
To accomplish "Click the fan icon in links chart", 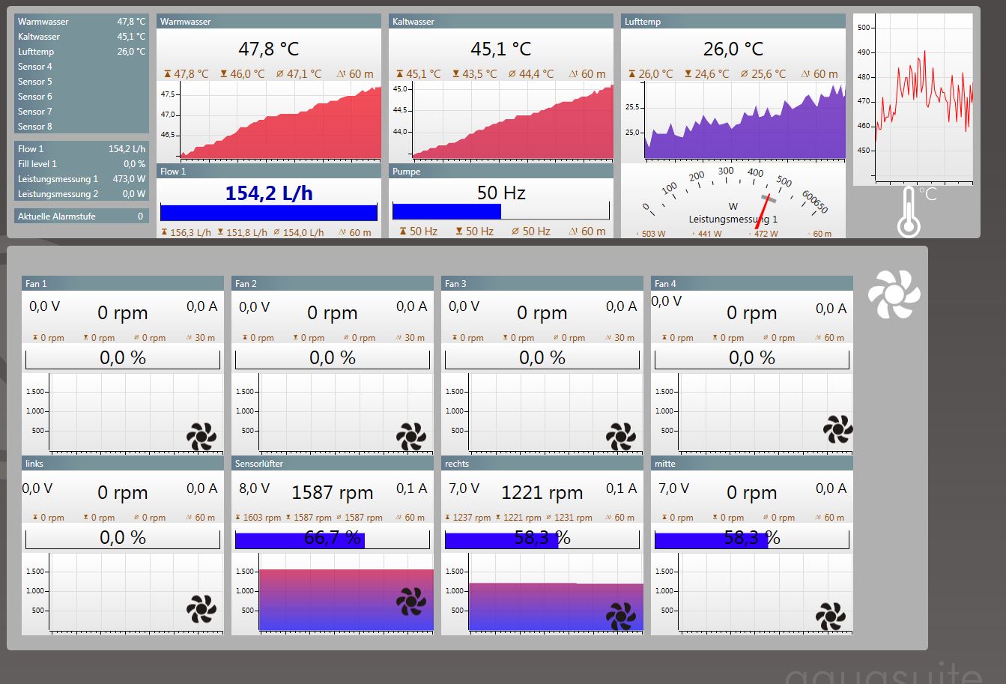I will [201, 609].
